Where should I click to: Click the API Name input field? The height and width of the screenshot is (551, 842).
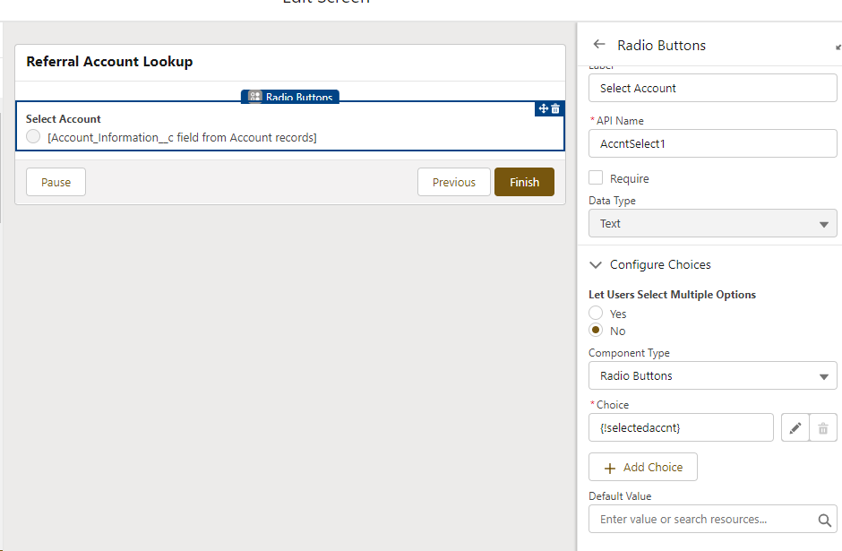point(712,143)
